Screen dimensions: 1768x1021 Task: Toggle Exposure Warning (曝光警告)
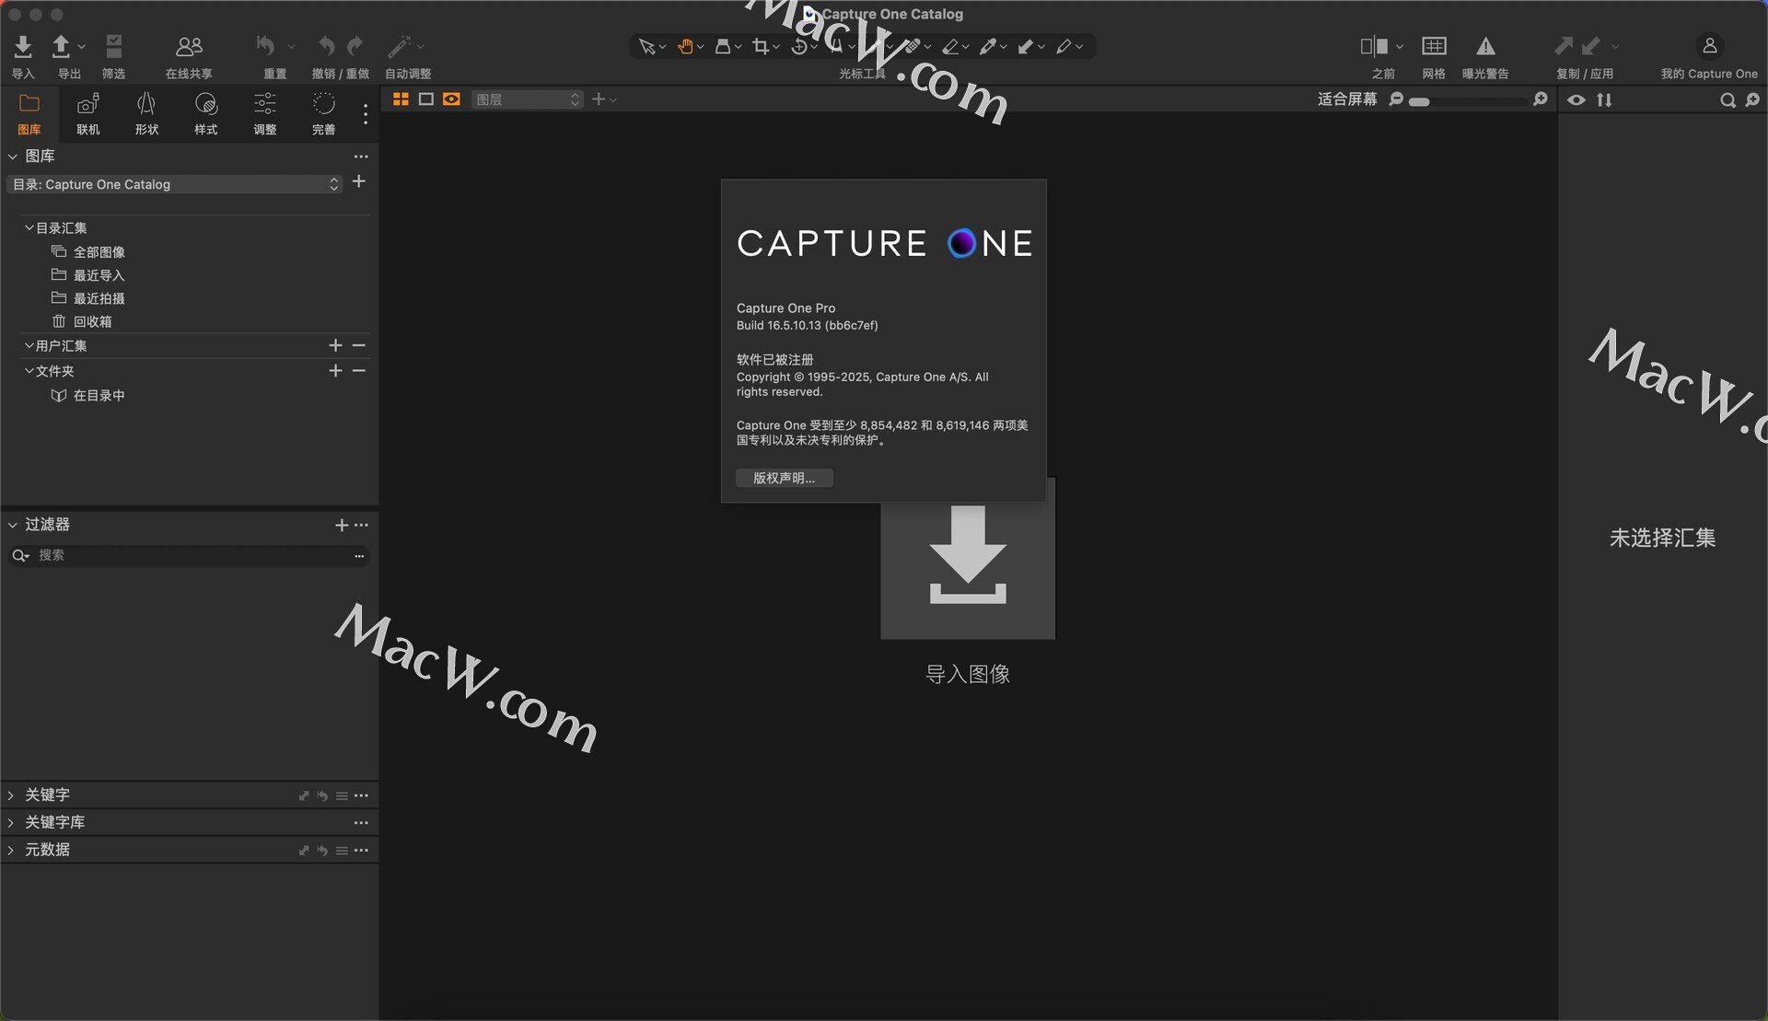click(x=1485, y=46)
